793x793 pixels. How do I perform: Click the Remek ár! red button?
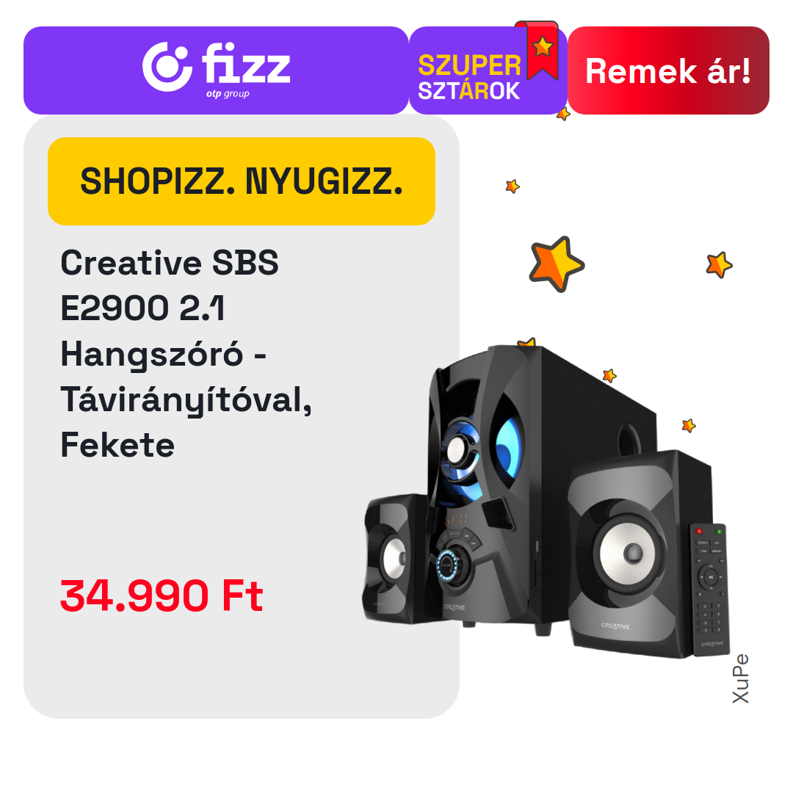[x=668, y=70]
